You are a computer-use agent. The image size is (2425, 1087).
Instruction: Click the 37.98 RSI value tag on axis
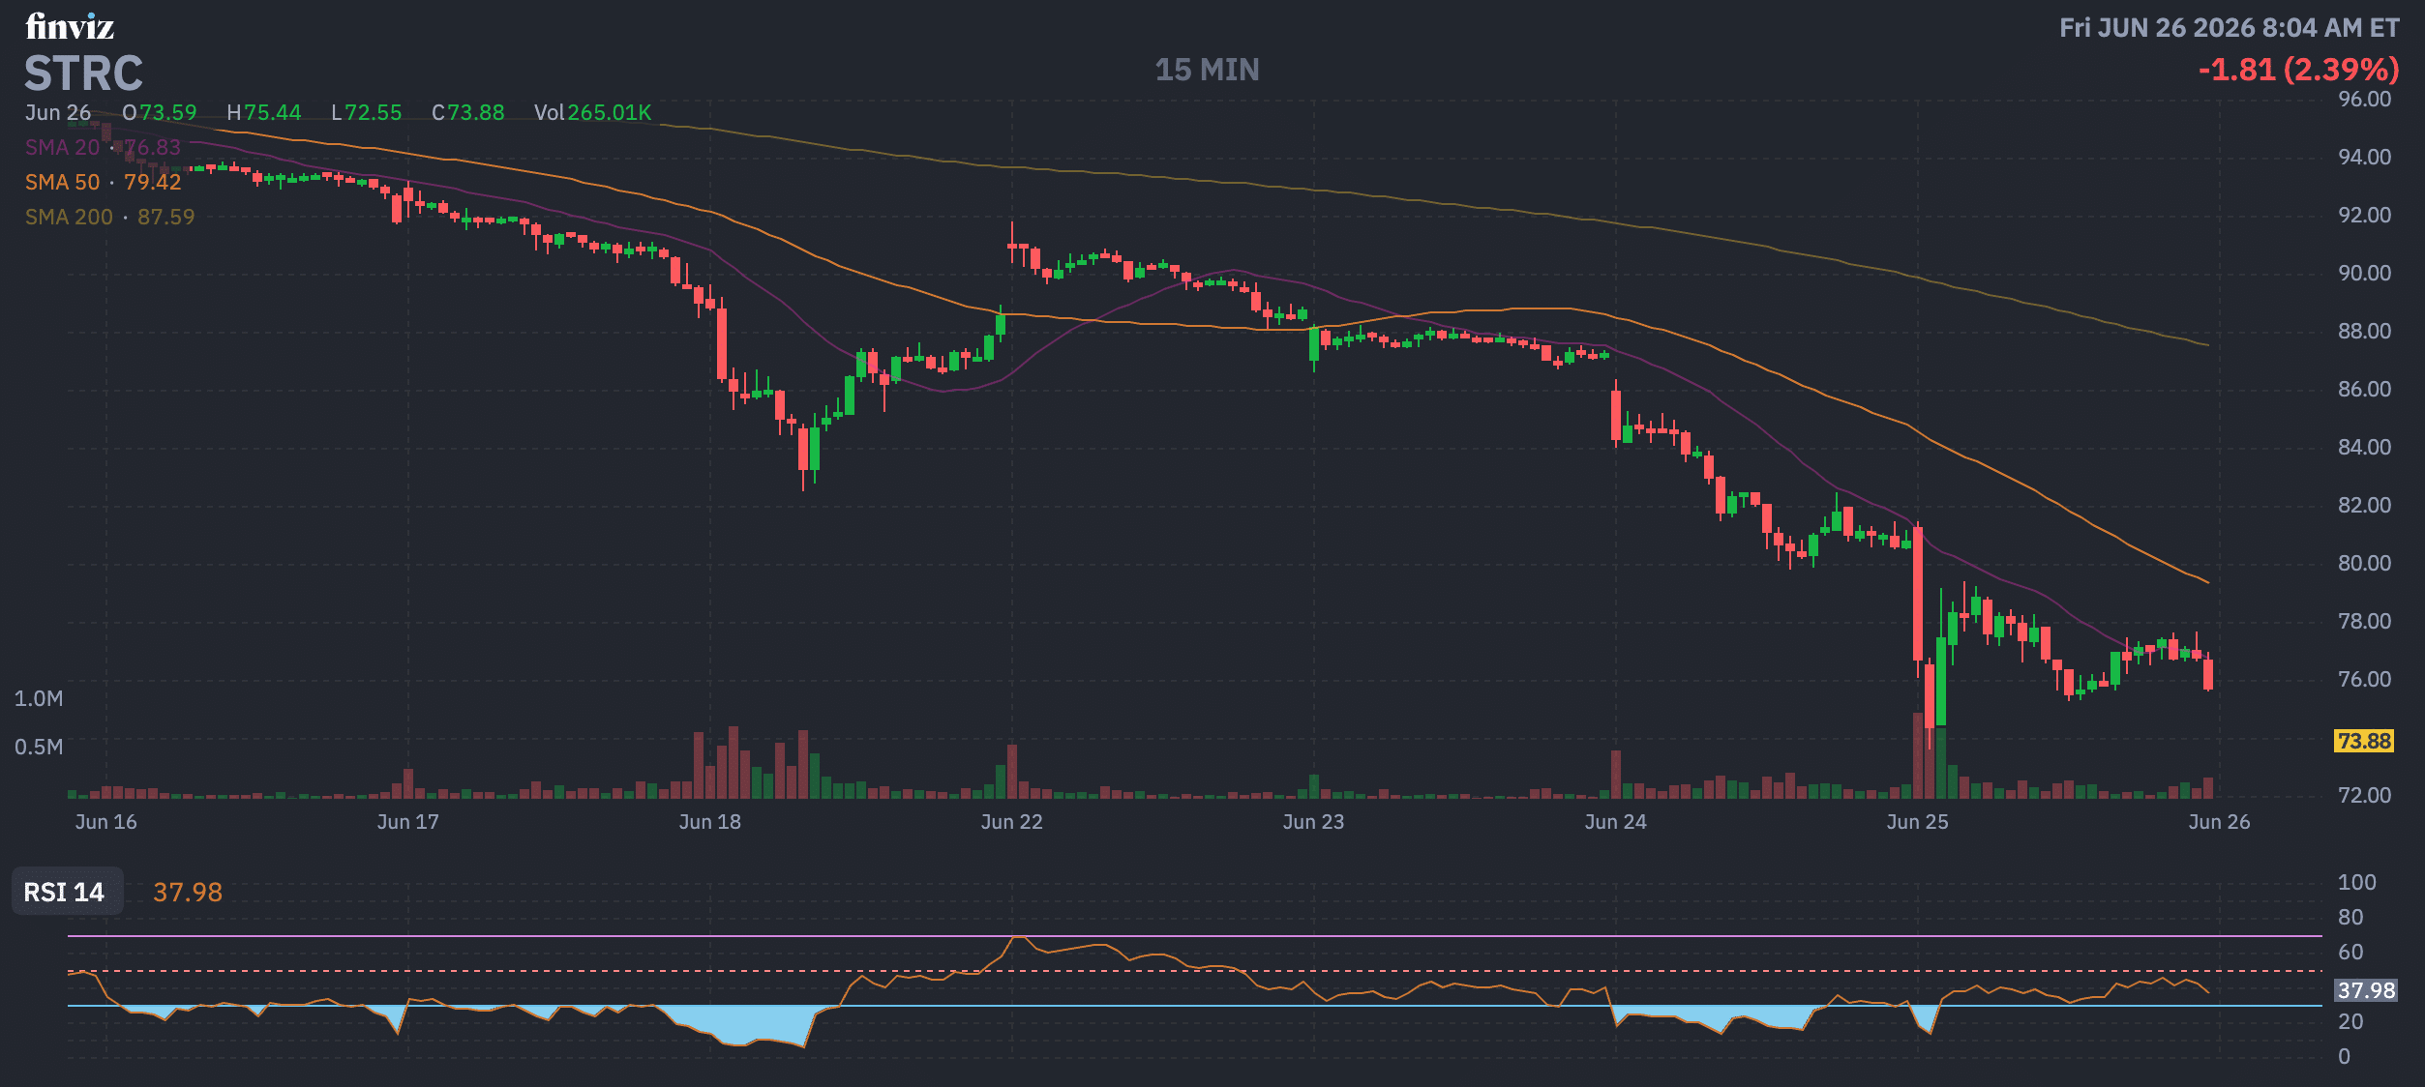pyautogui.click(x=2365, y=990)
